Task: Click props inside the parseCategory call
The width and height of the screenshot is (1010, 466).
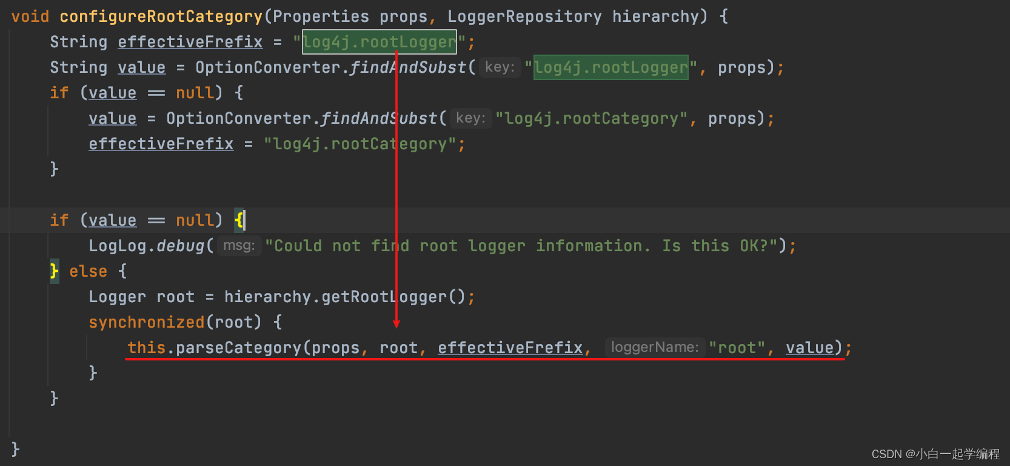Action: tap(336, 348)
